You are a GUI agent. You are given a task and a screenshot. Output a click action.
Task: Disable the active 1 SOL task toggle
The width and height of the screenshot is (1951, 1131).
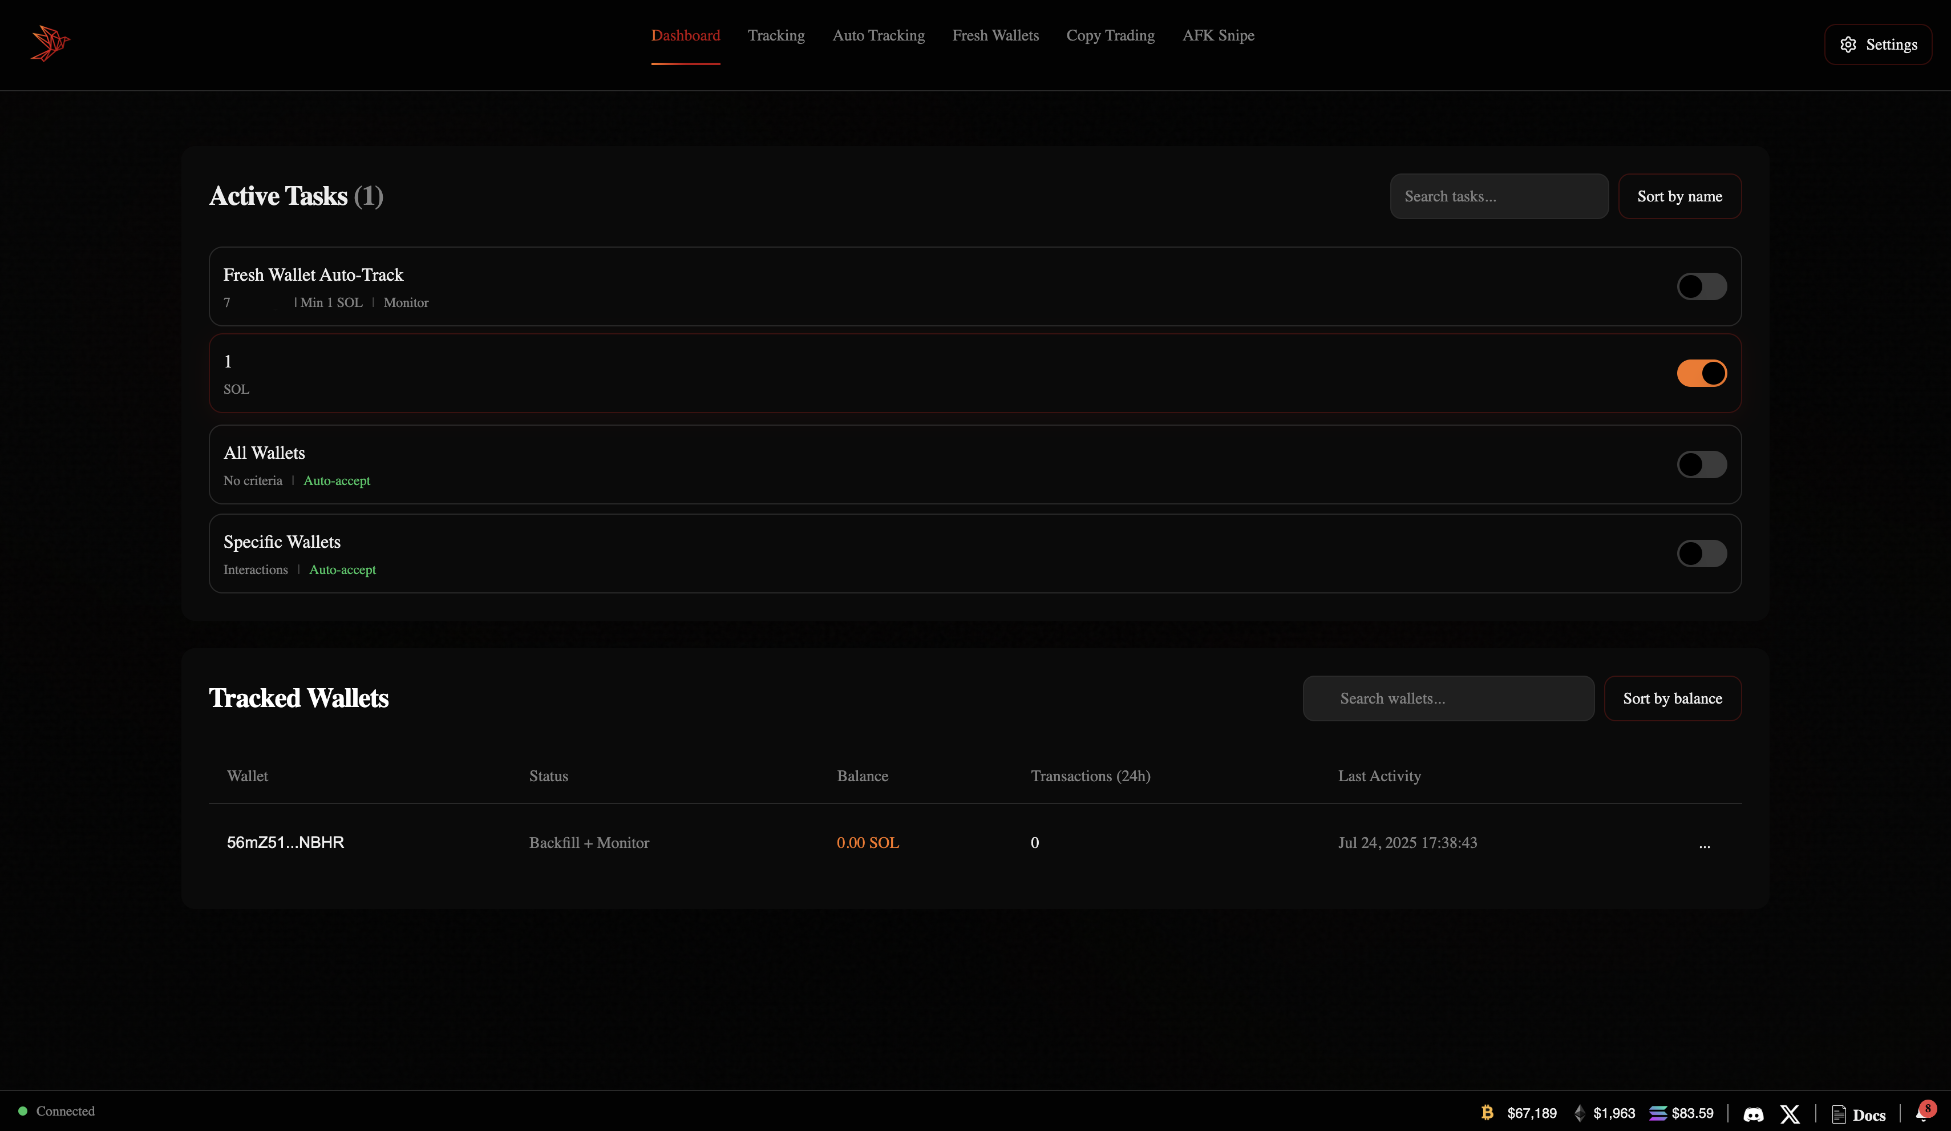pyautogui.click(x=1701, y=373)
